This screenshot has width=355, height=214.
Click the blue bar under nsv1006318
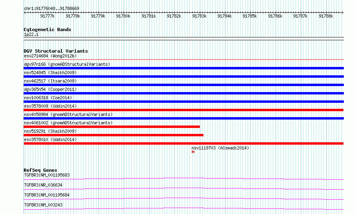pyautogui.click(x=183, y=102)
